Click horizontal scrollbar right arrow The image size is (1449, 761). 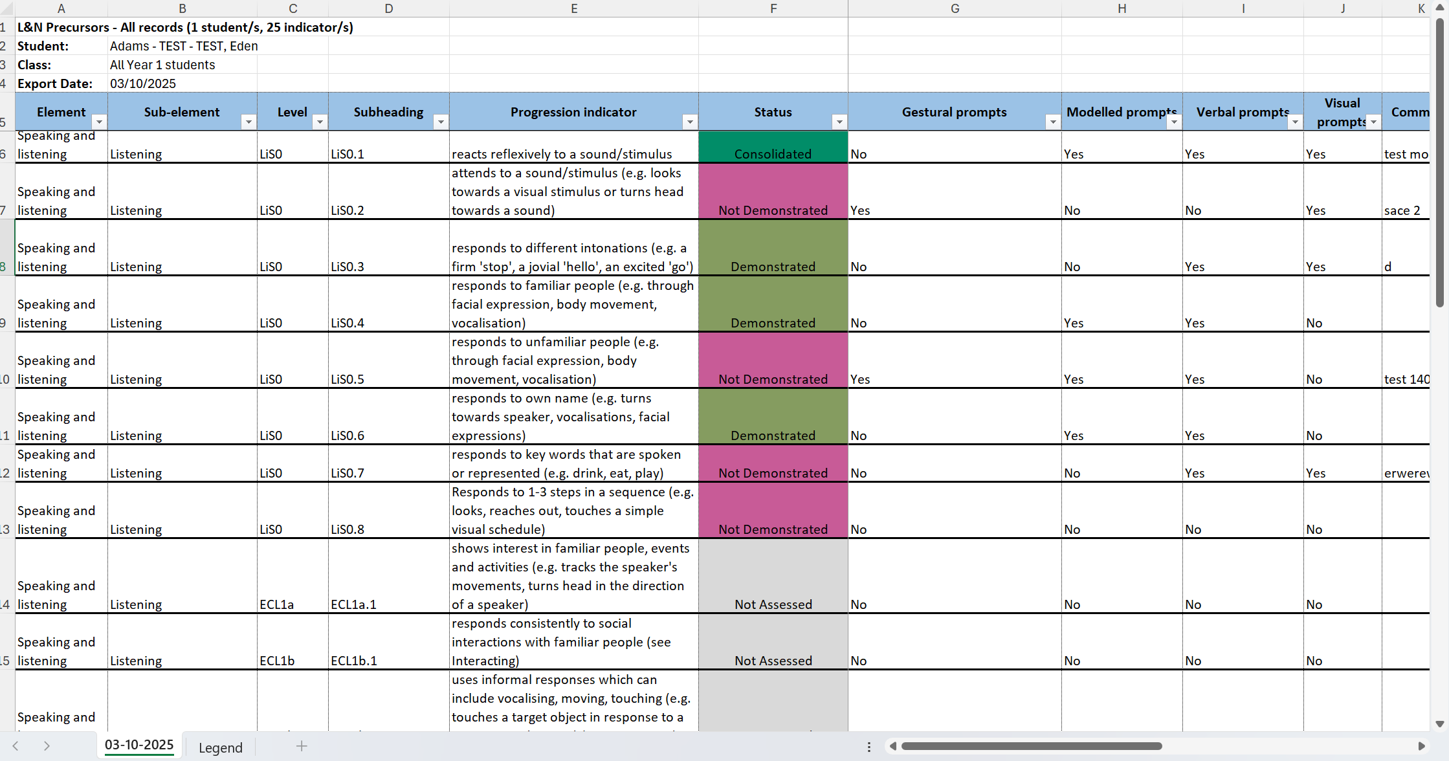(1421, 746)
